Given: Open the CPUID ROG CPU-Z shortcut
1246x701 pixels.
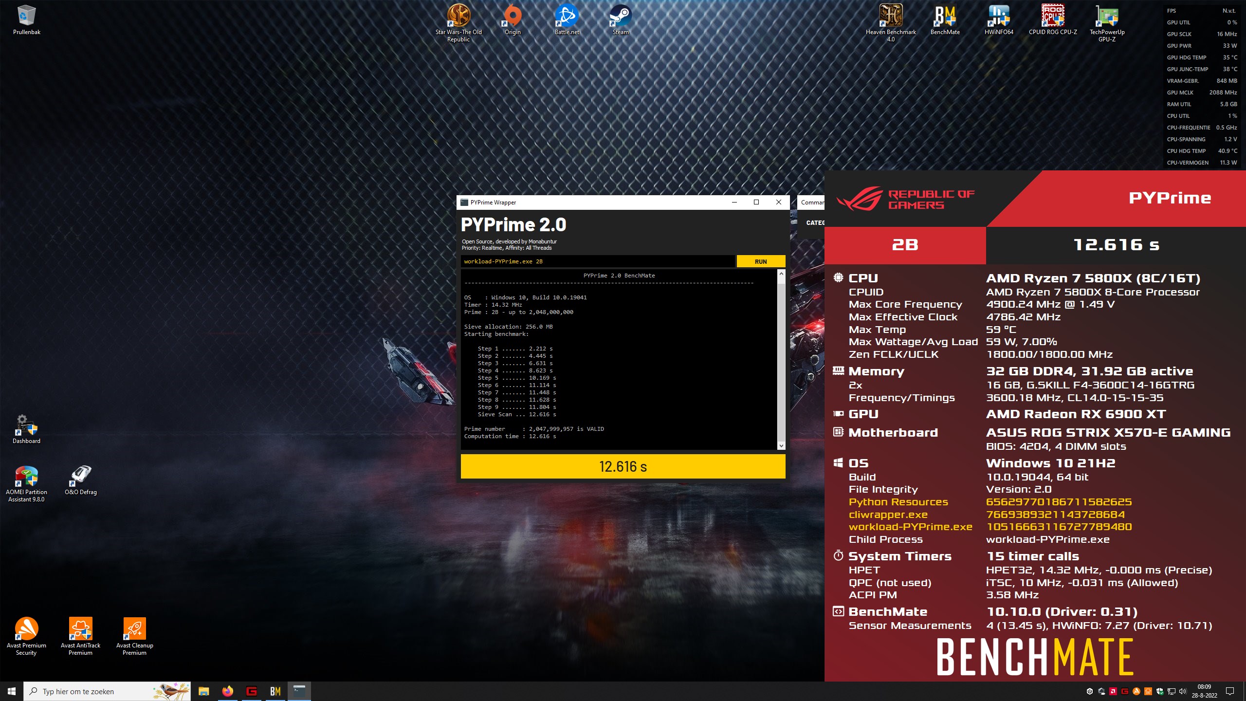Looking at the screenshot, I should (x=1053, y=20).
